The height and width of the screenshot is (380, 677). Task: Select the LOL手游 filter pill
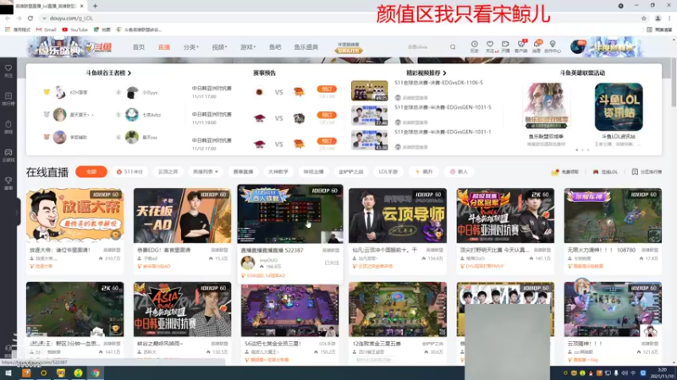tap(388, 171)
